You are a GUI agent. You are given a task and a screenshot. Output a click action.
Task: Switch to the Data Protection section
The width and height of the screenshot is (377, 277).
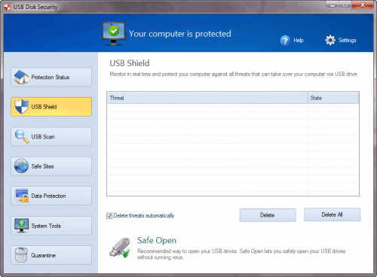point(51,196)
